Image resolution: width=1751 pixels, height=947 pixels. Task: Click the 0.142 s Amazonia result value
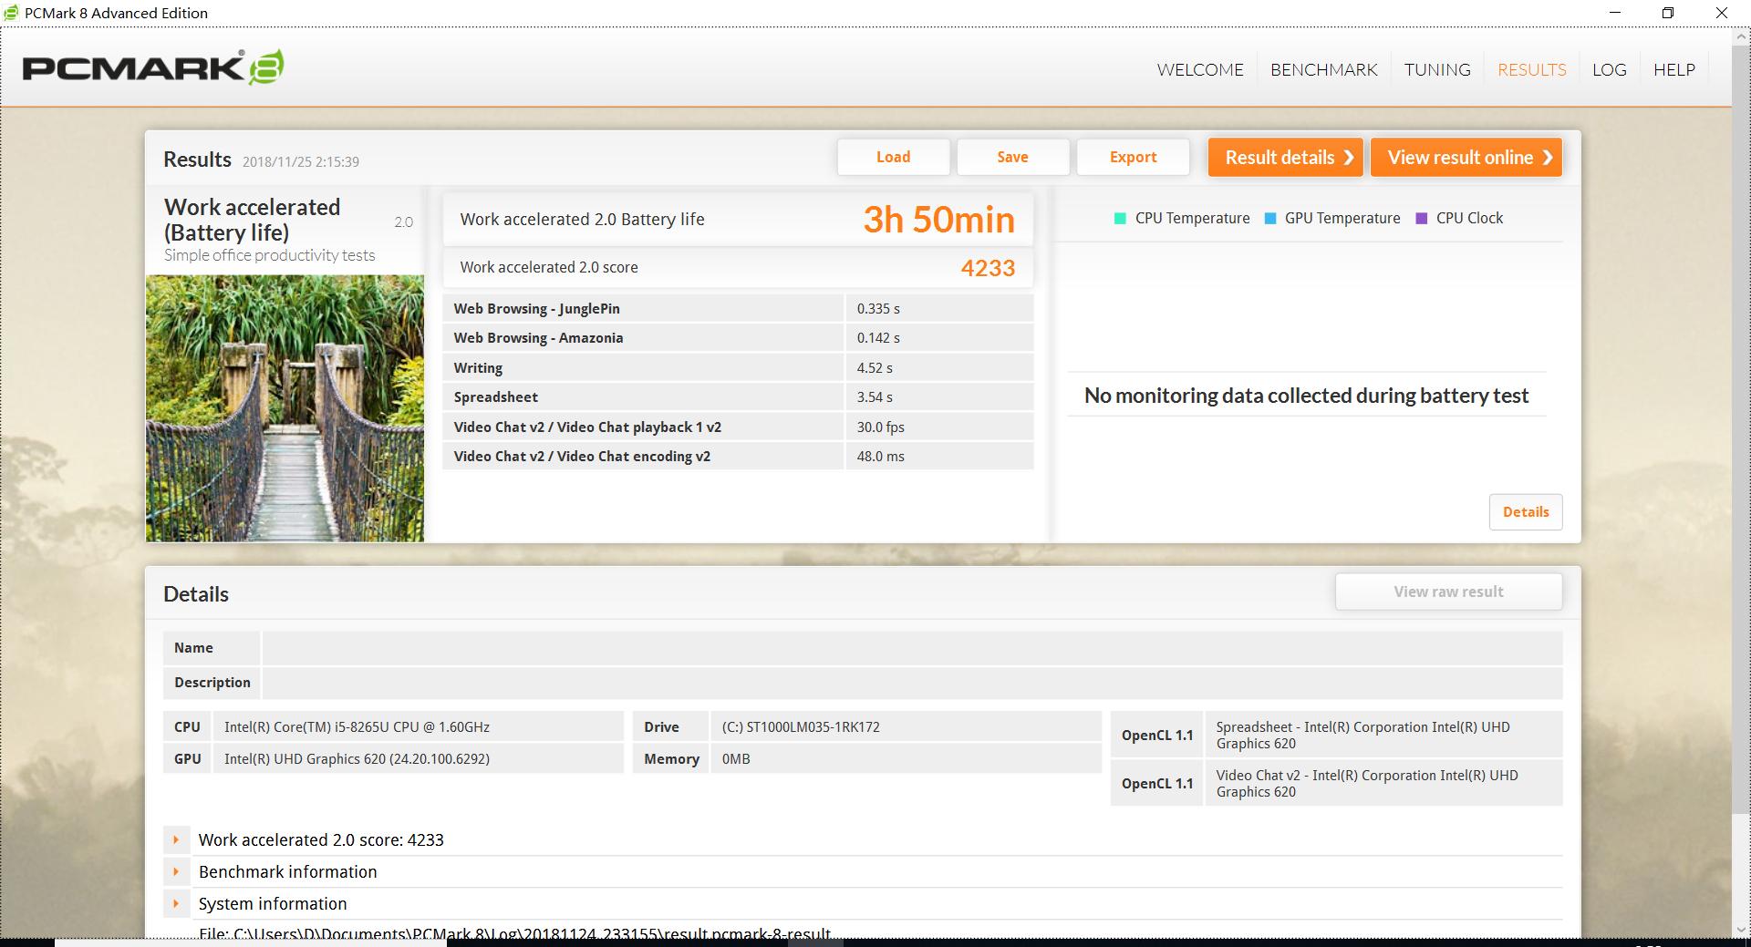pos(878,337)
